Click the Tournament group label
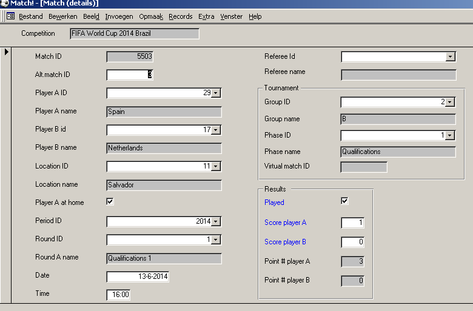This screenshot has height=311, width=473. [281, 88]
